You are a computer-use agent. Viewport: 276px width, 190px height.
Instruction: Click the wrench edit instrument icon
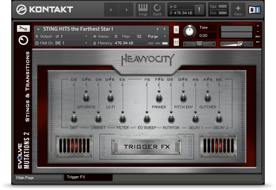23,29
